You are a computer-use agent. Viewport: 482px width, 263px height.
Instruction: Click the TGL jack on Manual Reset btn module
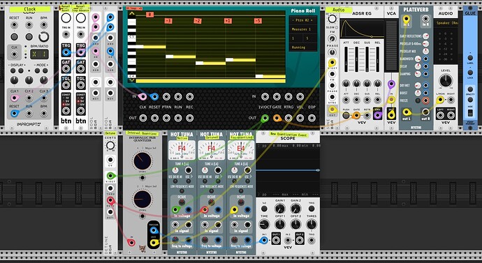66,85
